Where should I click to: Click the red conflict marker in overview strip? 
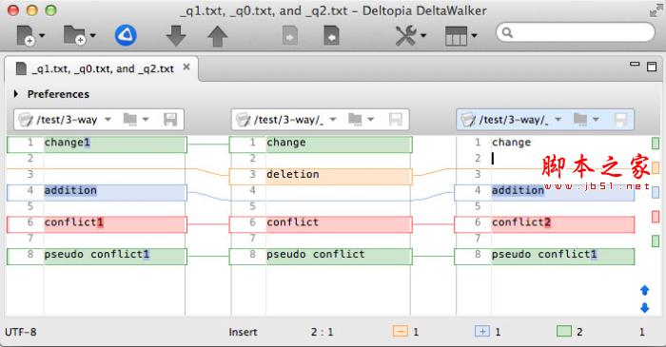[656, 217]
